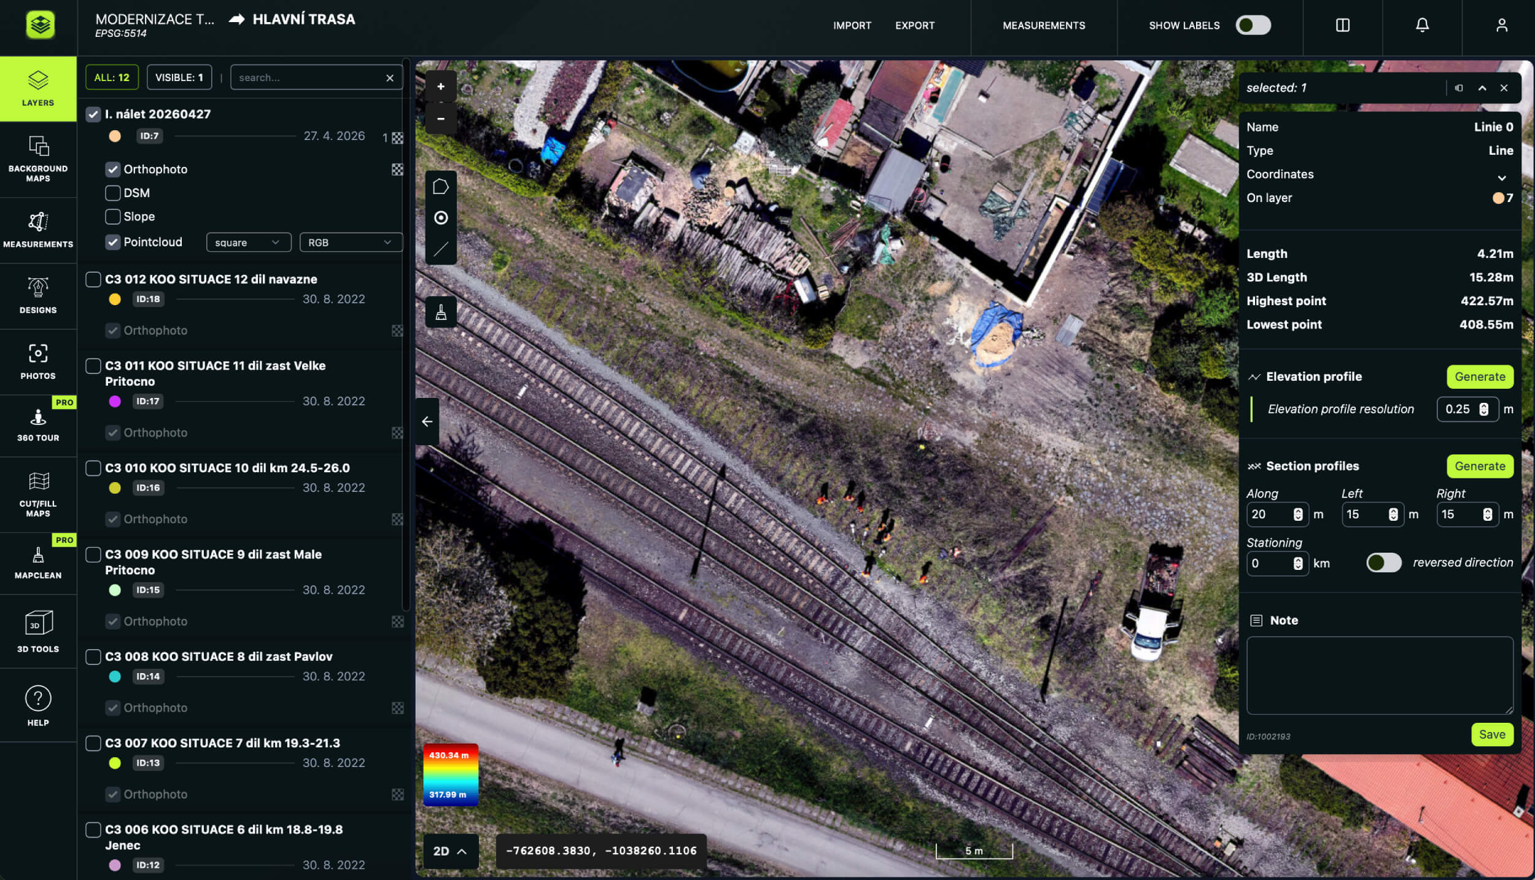Image resolution: width=1535 pixels, height=880 pixels.
Task: Enable the DSM layer checkbox
Action: pos(113,193)
